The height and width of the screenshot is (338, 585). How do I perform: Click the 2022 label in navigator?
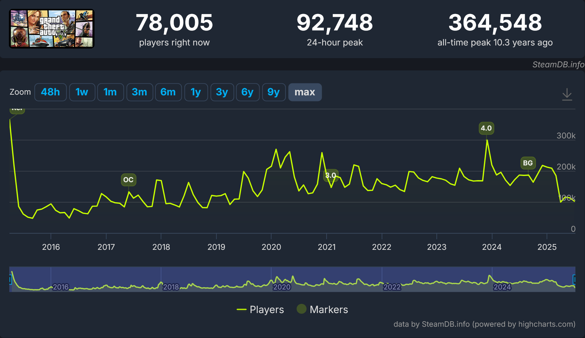(392, 287)
